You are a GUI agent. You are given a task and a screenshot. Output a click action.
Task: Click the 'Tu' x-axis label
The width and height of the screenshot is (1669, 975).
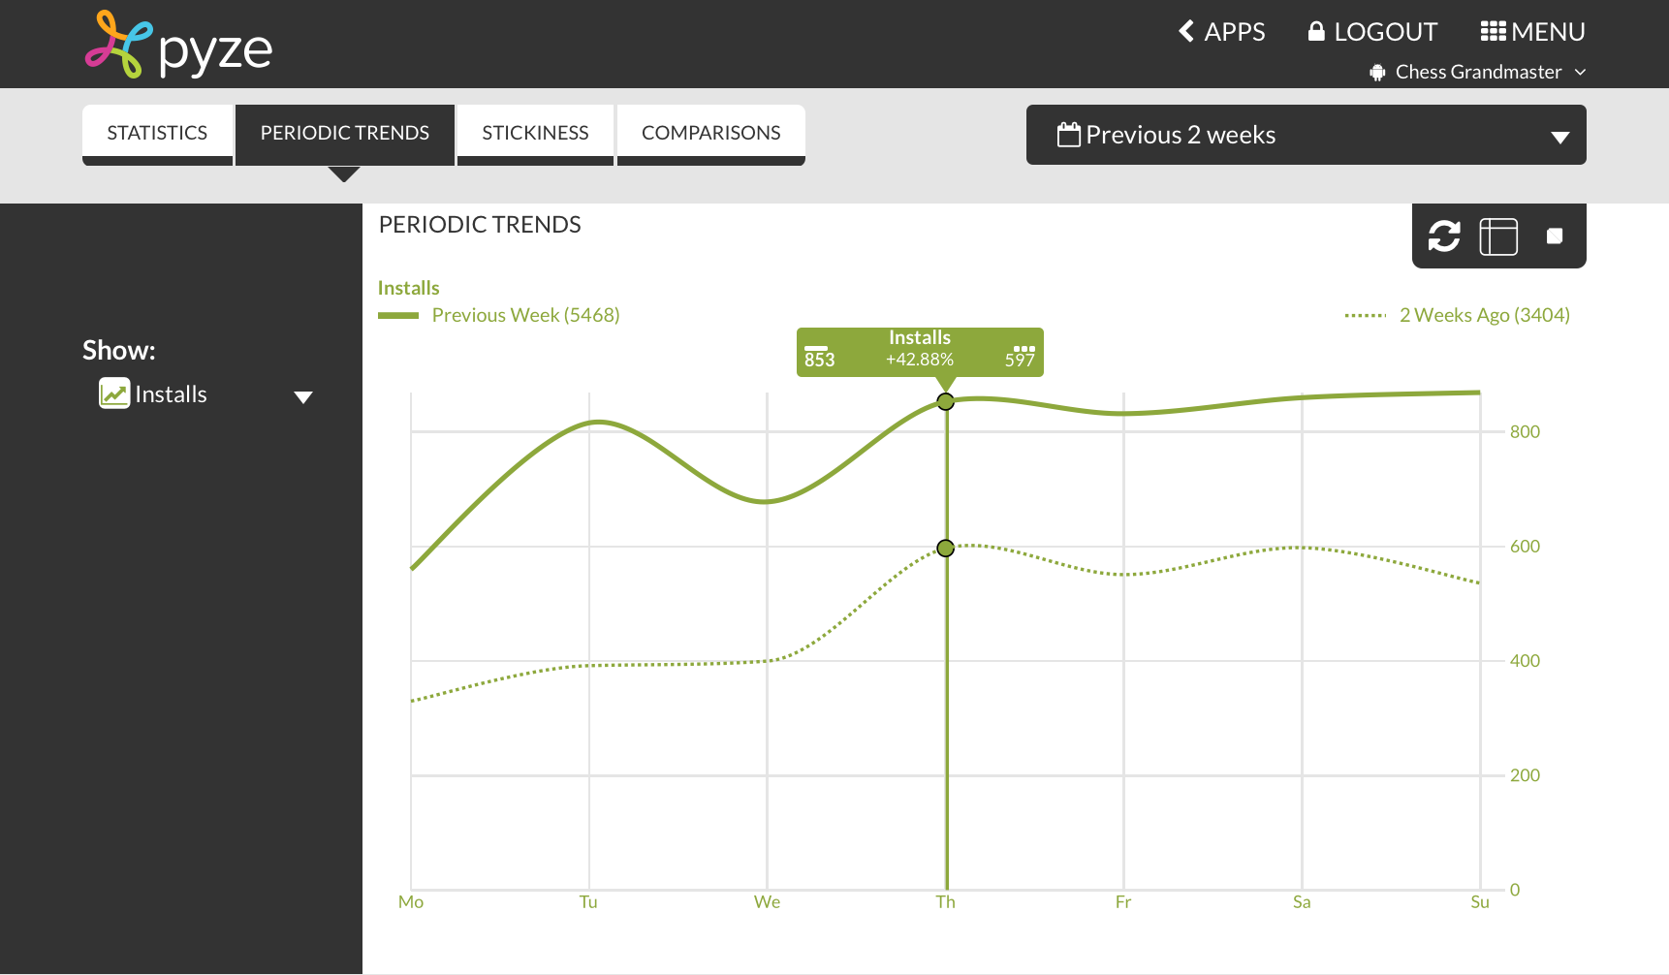point(588,902)
